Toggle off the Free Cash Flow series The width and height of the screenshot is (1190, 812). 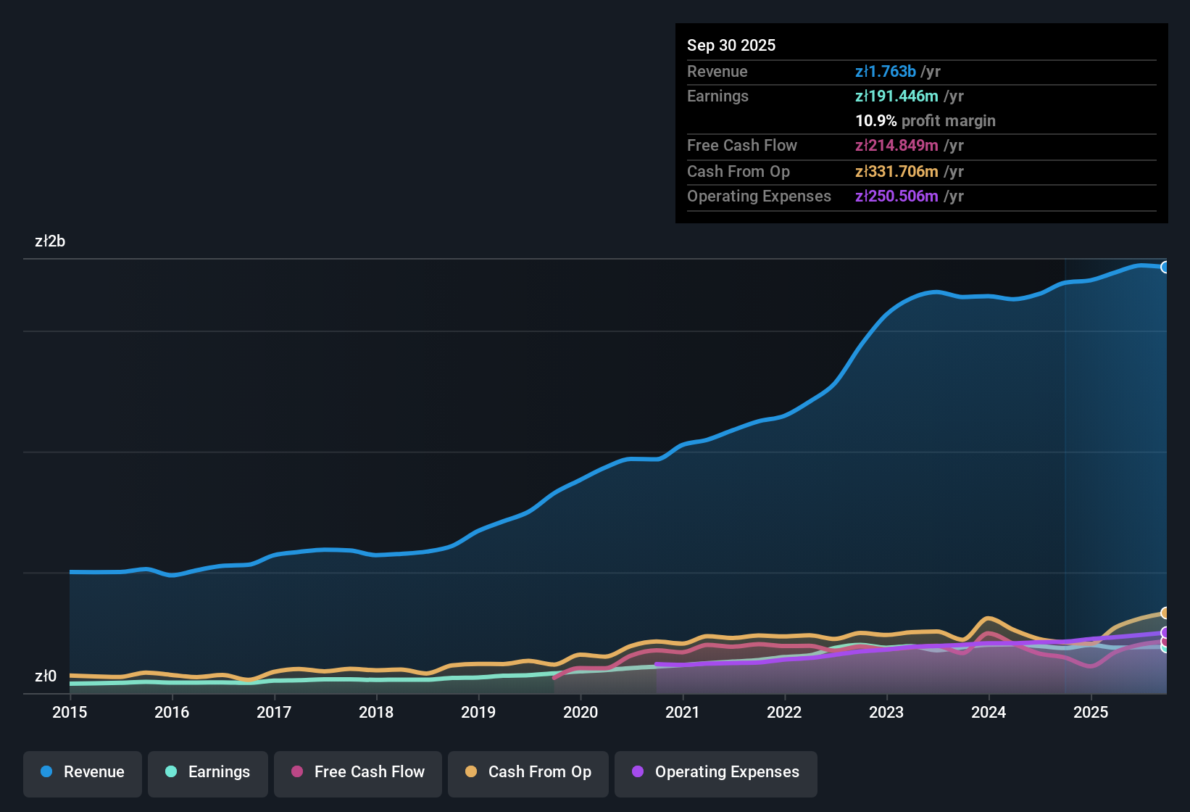[x=357, y=772]
